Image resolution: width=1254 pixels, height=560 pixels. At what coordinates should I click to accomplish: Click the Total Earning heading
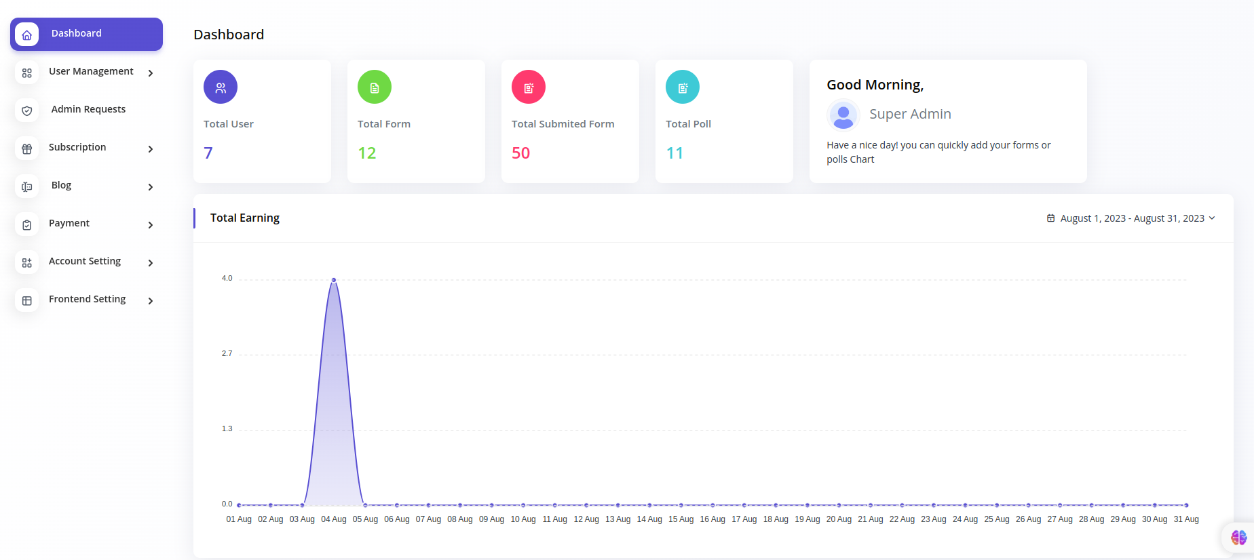[x=245, y=218]
